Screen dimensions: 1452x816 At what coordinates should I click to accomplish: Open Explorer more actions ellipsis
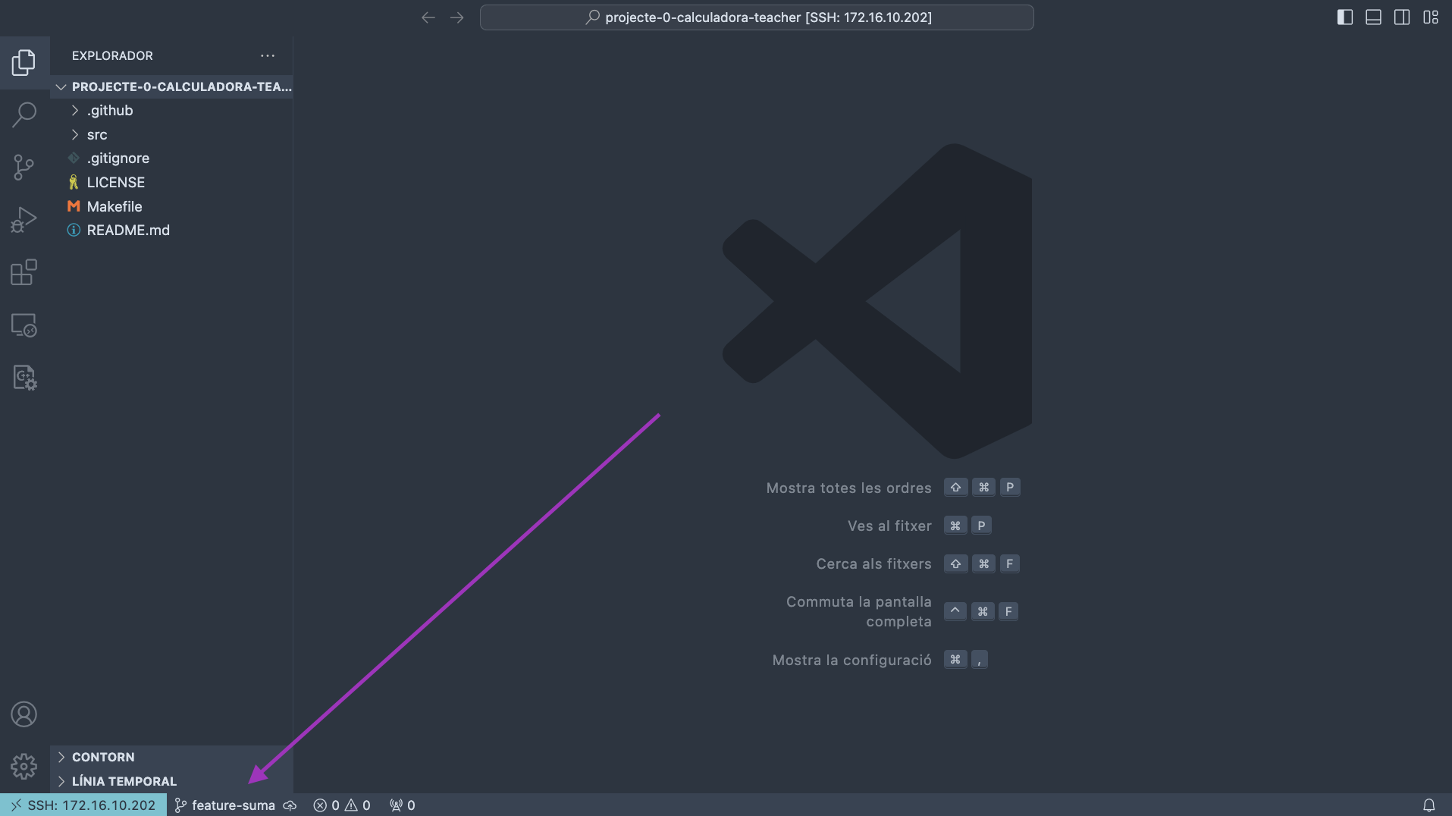pos(268,55)
